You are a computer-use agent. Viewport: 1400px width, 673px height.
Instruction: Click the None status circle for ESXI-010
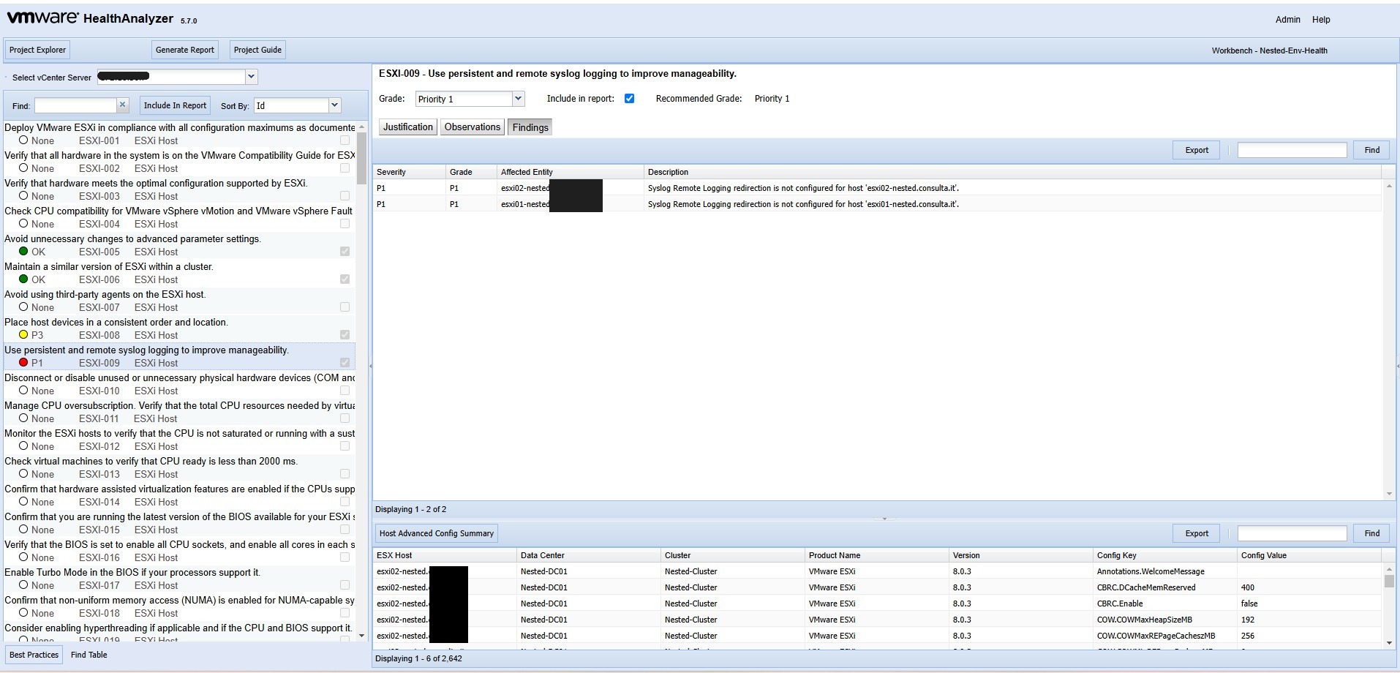[x=23, y=391]
